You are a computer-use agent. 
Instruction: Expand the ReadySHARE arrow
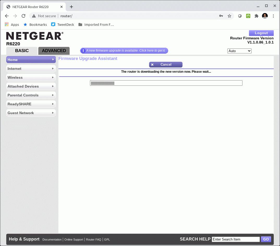53,104
